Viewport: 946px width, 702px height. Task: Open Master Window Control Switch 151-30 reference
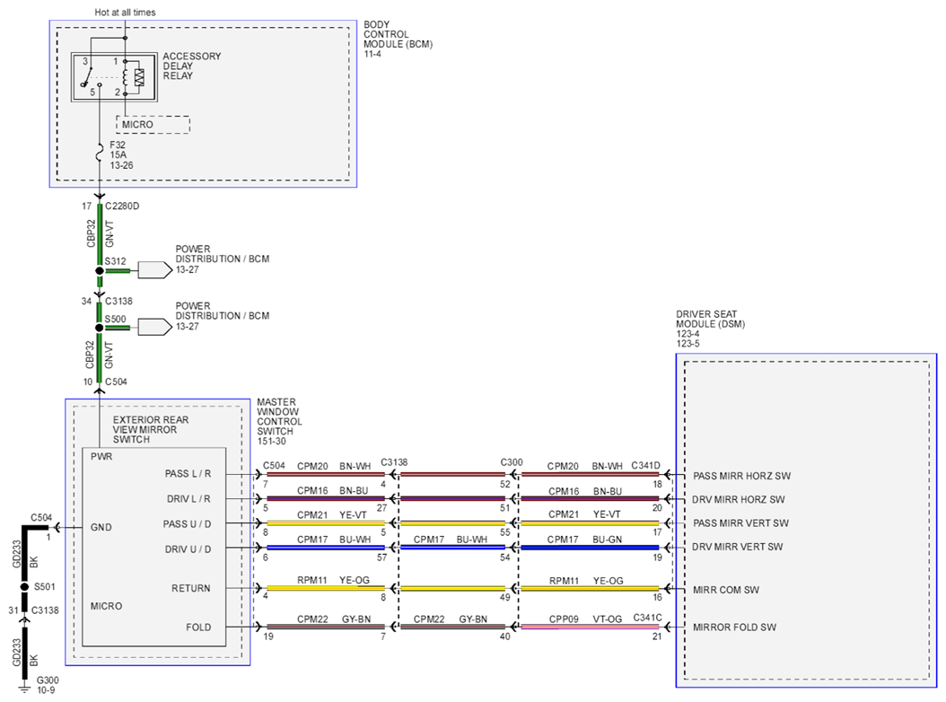271,442
